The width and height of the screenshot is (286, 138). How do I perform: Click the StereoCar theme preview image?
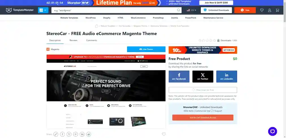106,92
